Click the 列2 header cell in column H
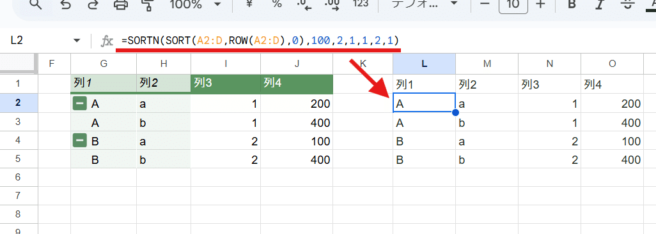Screen dimensions: 656x234 164,84
